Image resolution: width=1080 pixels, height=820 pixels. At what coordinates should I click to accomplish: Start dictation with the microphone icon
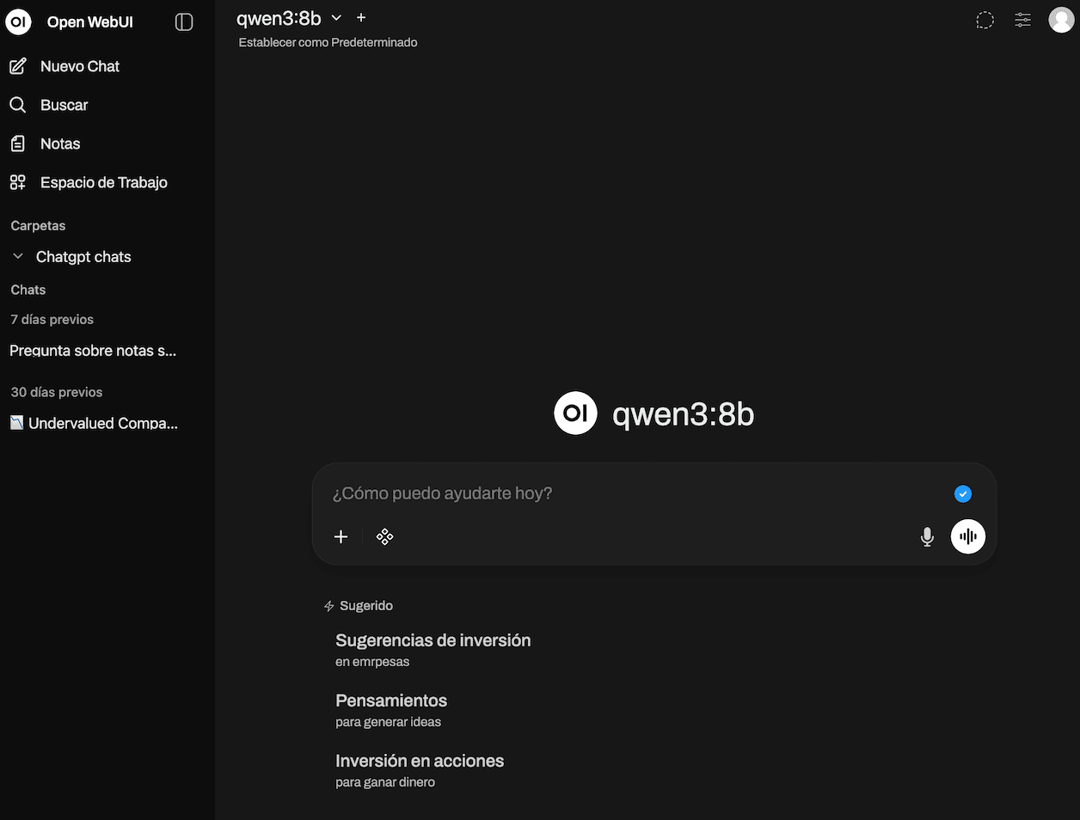(927, 537)
